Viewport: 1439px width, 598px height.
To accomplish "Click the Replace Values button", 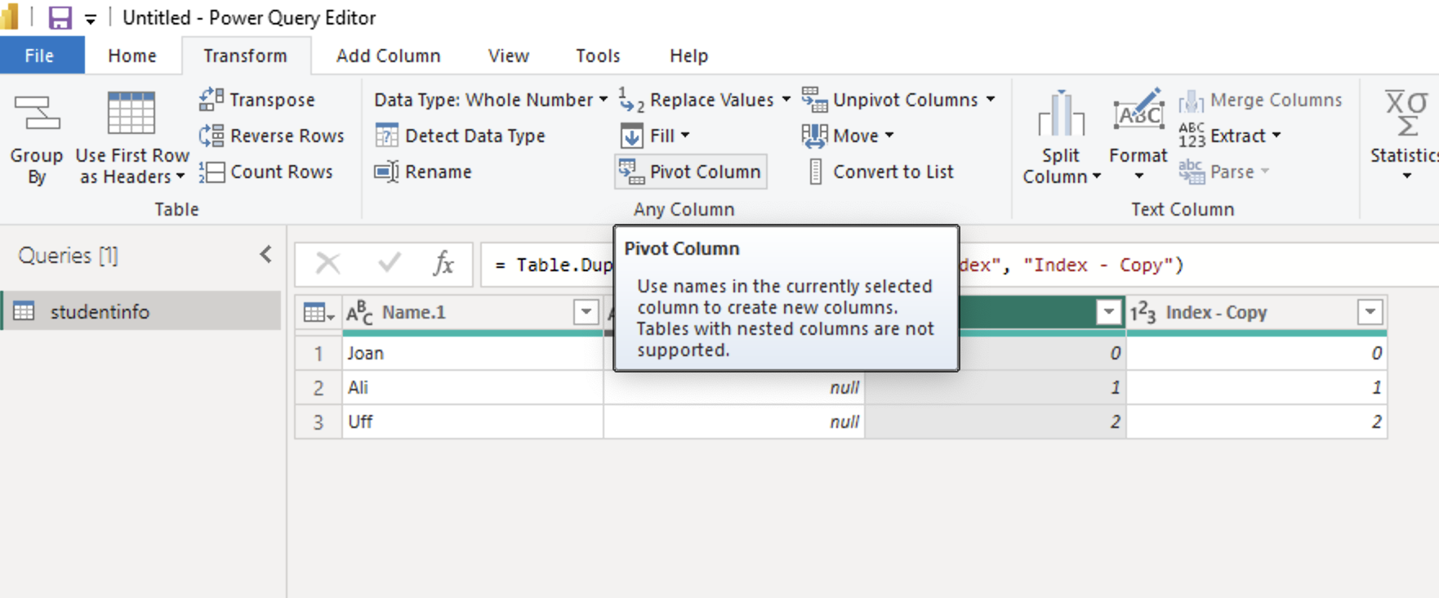I will [697, 100].
